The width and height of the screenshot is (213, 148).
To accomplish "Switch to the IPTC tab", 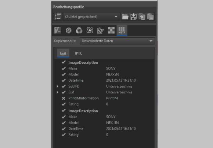I will pos(78,53).
